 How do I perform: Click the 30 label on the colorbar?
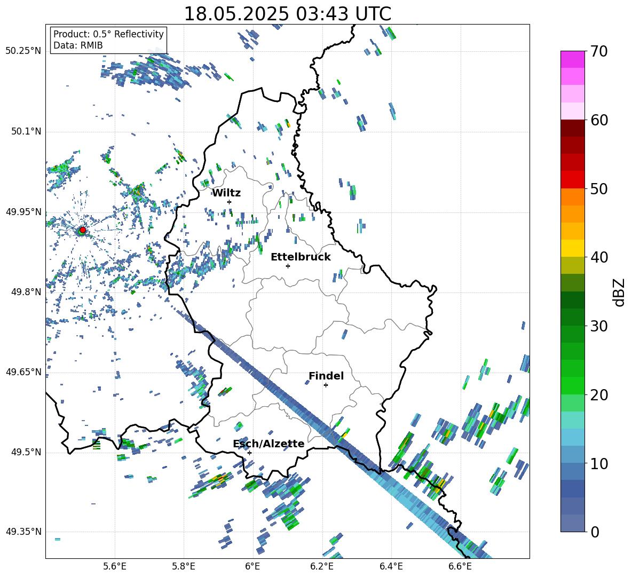coord(598,326)
